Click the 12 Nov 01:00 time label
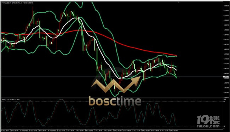 pyautogui.click(x=117, y=131)
